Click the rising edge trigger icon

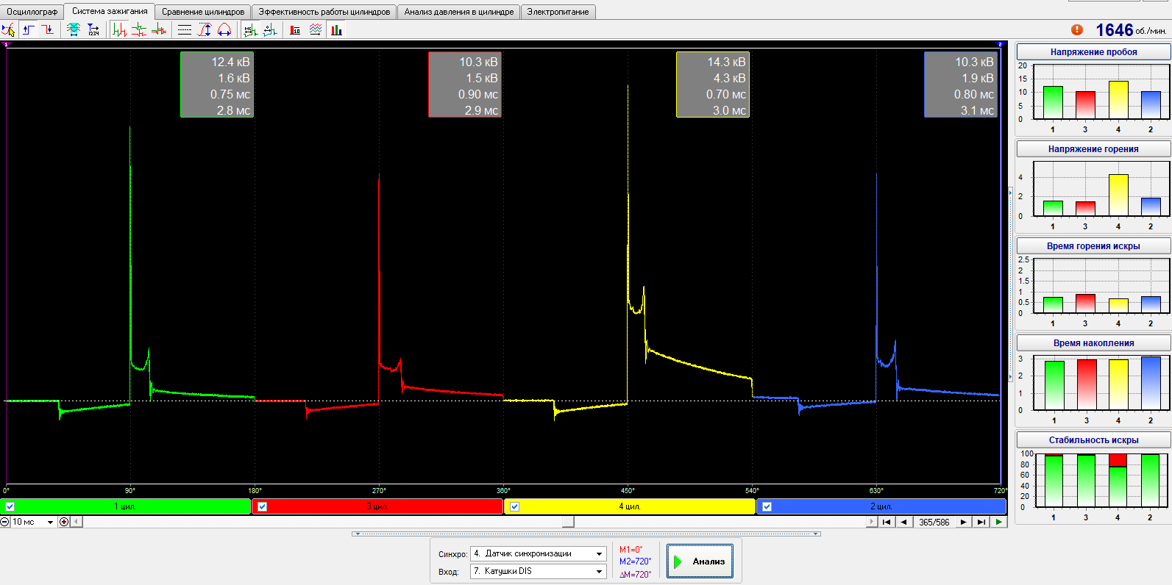29,29
